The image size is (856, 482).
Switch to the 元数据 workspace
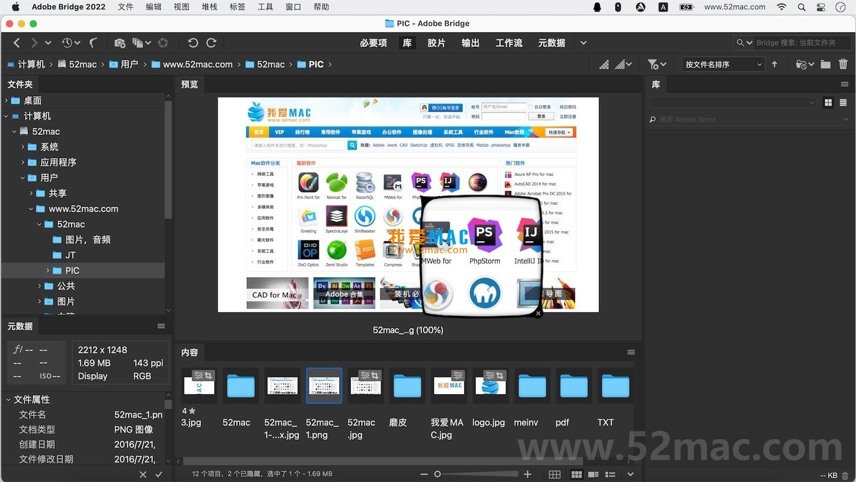click(x=552, y=43)
